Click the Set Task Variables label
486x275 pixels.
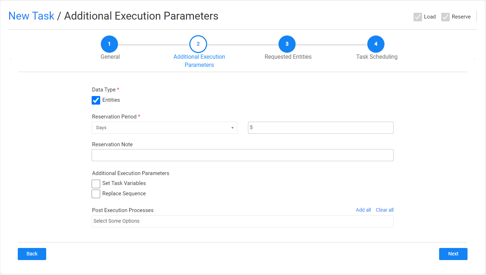[124, 183]
